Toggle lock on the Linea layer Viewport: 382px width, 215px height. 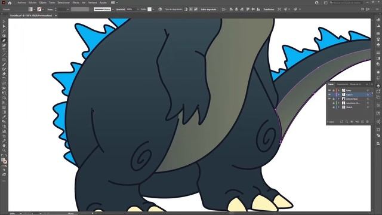[334, 90]
